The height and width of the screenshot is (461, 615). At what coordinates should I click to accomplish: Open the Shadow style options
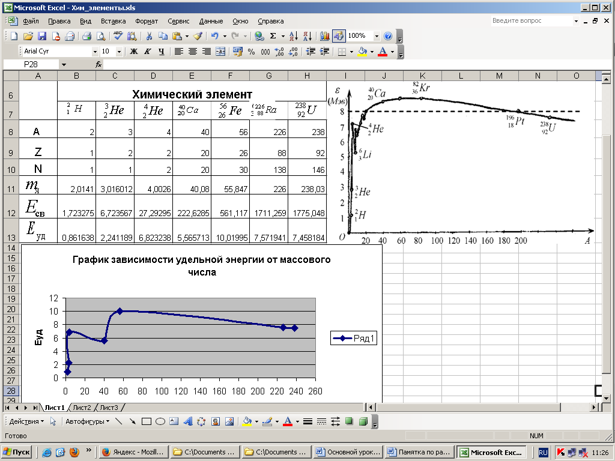point(349,421)
